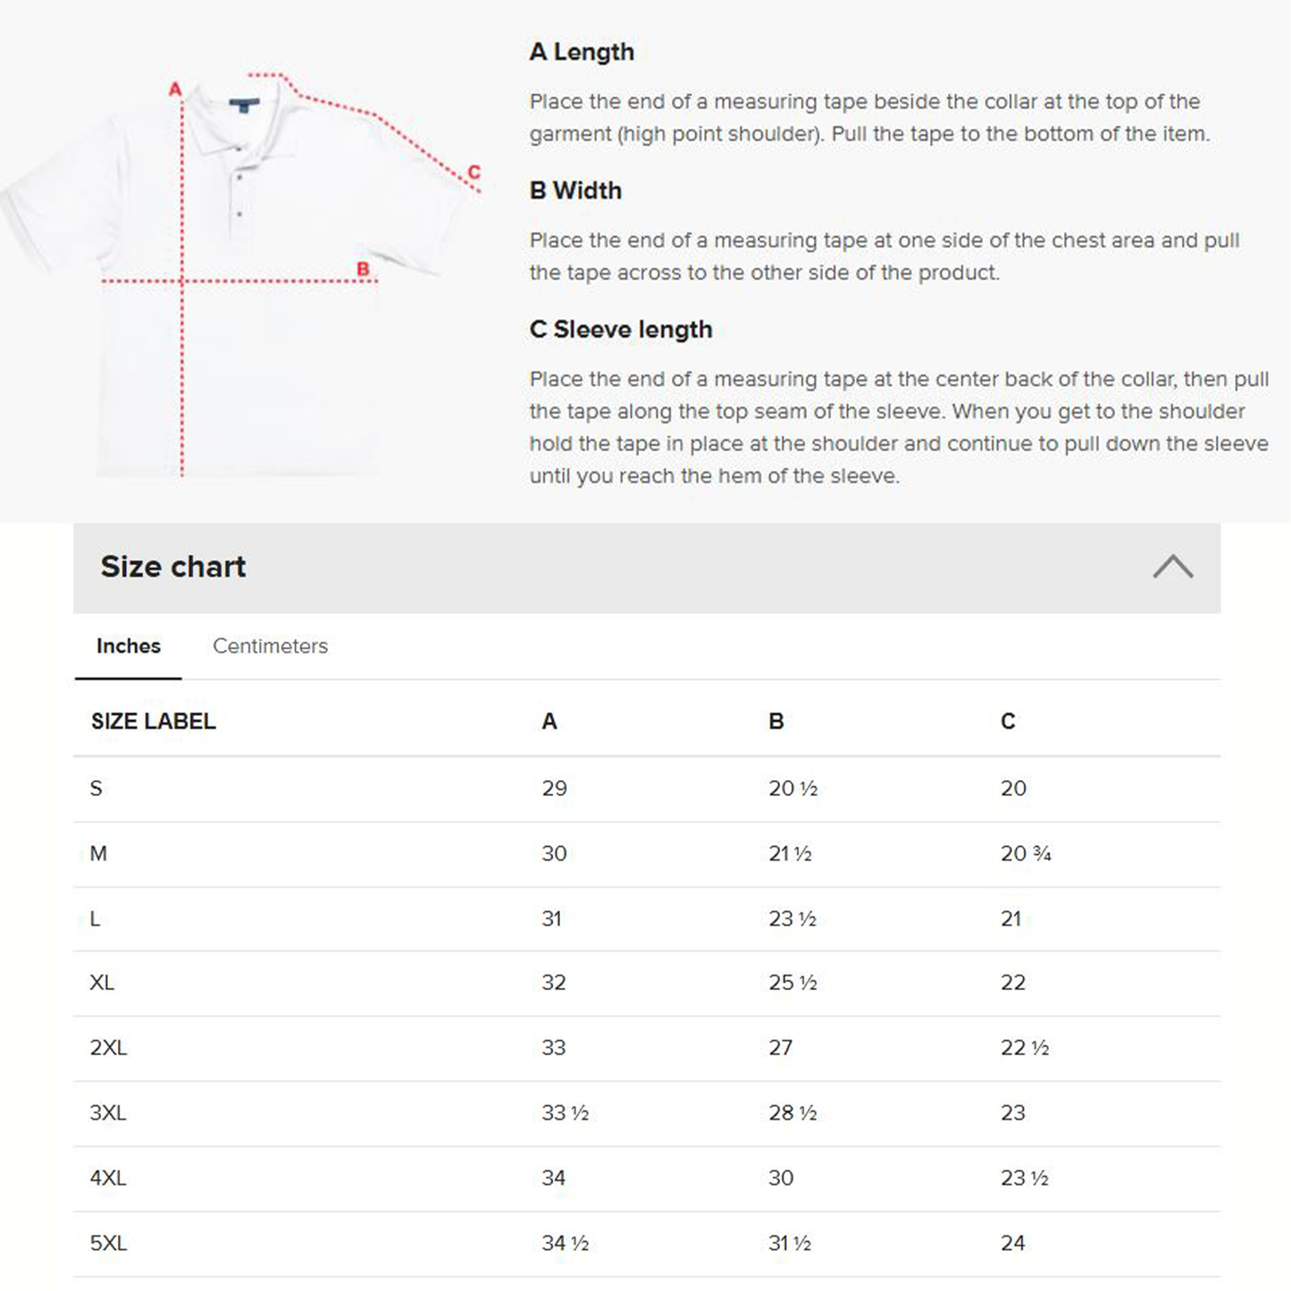Click the C column header

coord(1008,721)
